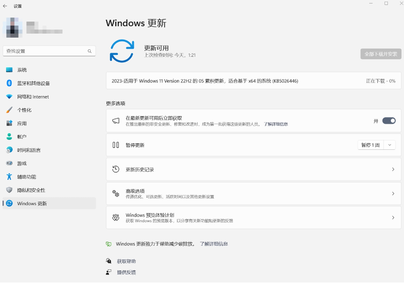Expand Windows 预览体验计划 via its chevron
Viewport: 404px width, 286px height.
coord(393,218)
